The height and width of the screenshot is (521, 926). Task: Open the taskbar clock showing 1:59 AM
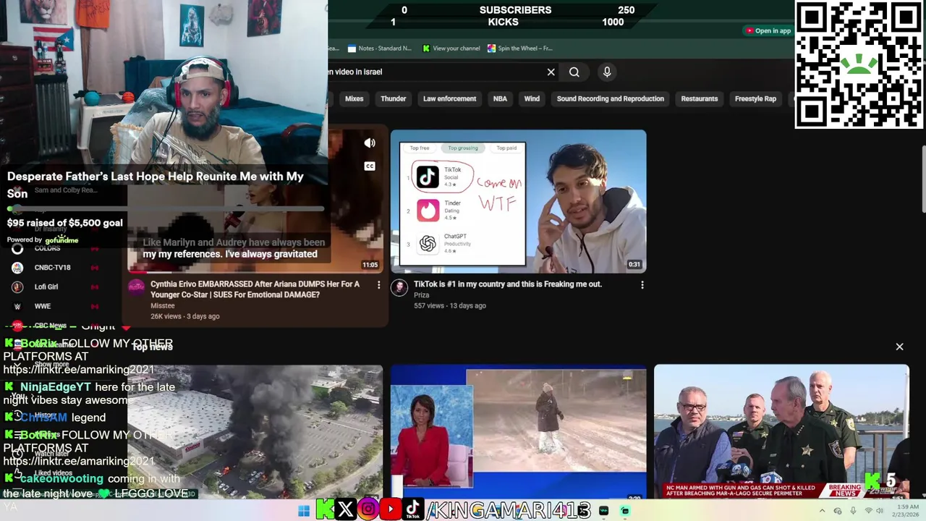tap(906, 511)
